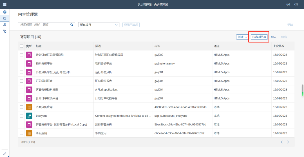Open the 所有项目 filter dropdown

[x=99, y=25]
